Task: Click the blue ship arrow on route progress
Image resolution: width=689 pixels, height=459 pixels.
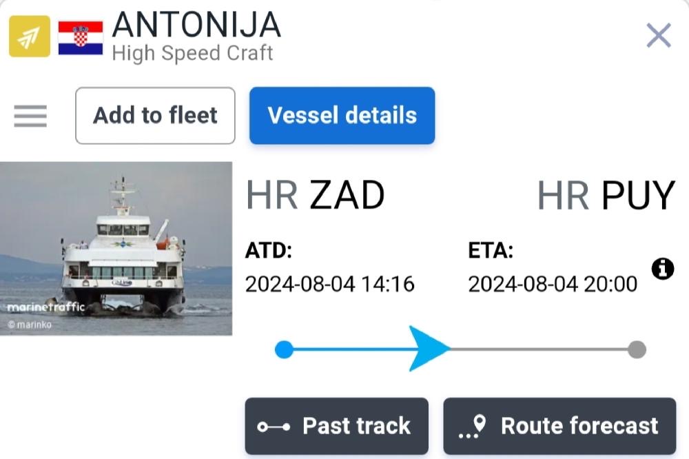Action: 429,349
